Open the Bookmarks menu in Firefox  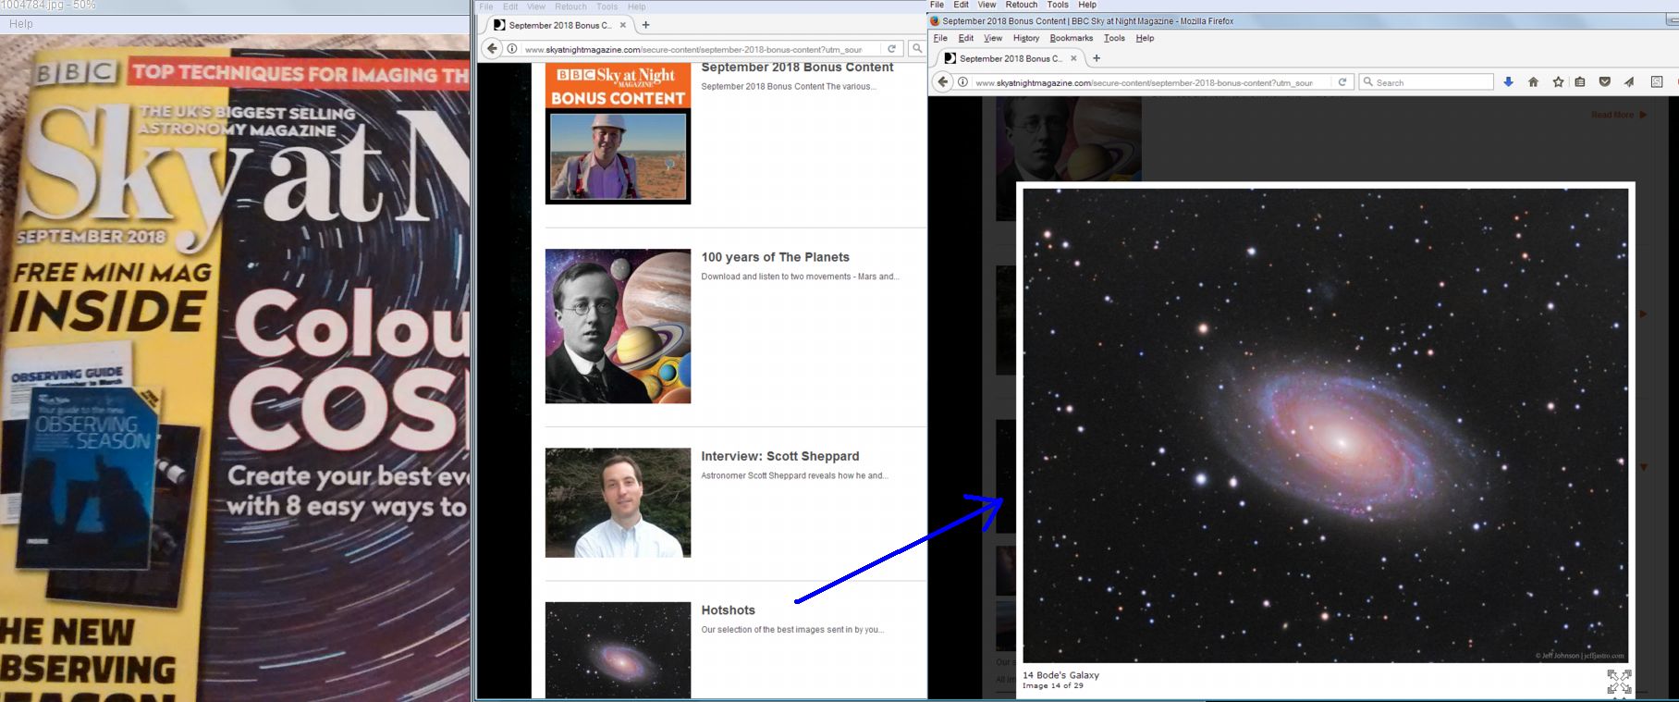point(1071,38)
